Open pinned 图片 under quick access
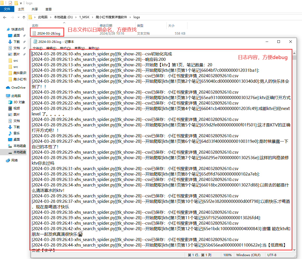The height and width of the screenshot is (259, 302). pyautogui.click(x=17, y=54)
